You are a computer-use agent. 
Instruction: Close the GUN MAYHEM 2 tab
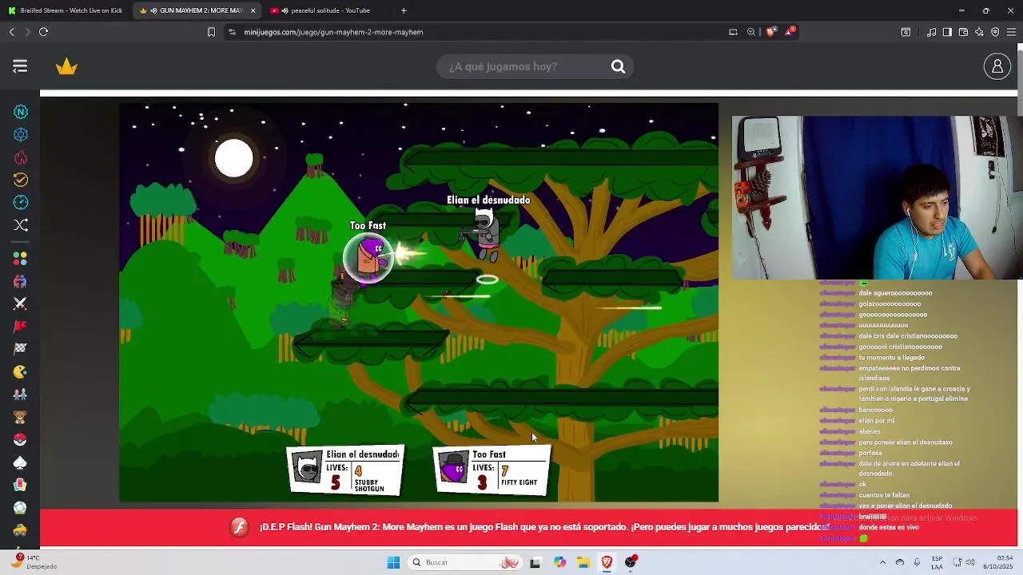coord(253,10)
